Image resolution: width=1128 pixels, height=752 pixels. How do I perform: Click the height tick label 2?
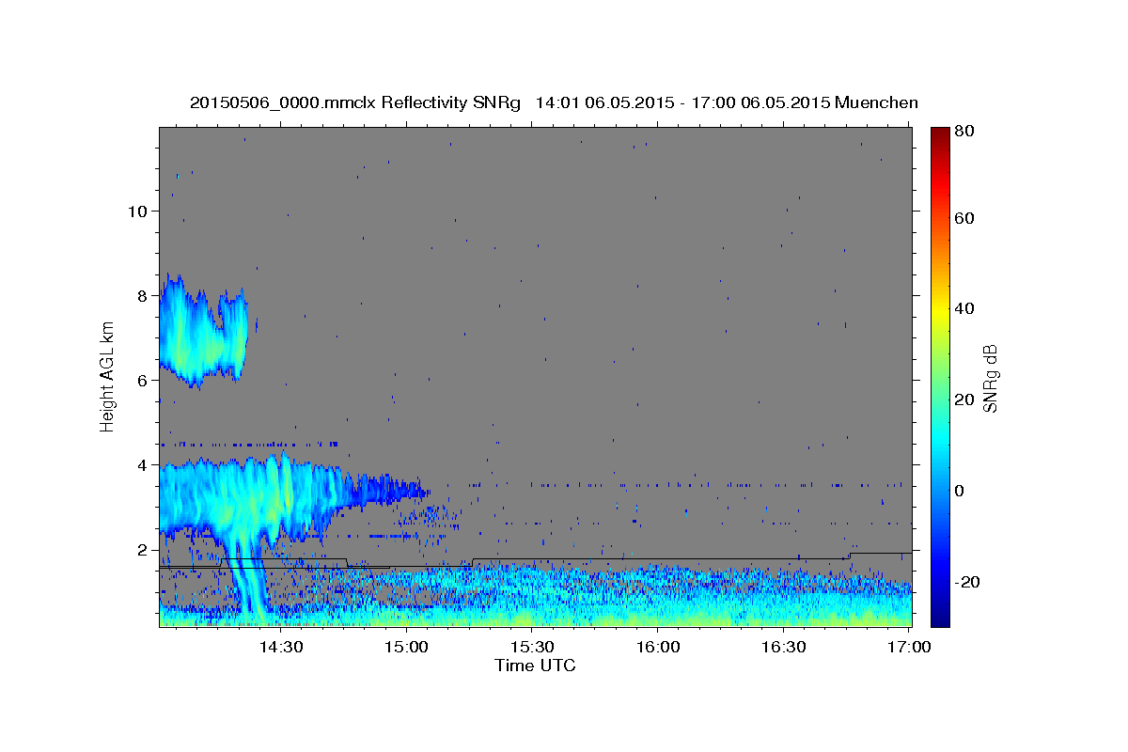point(144,550)
